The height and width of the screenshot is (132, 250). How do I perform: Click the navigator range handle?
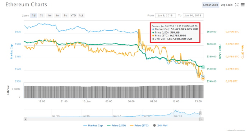(x=200, y=113)
